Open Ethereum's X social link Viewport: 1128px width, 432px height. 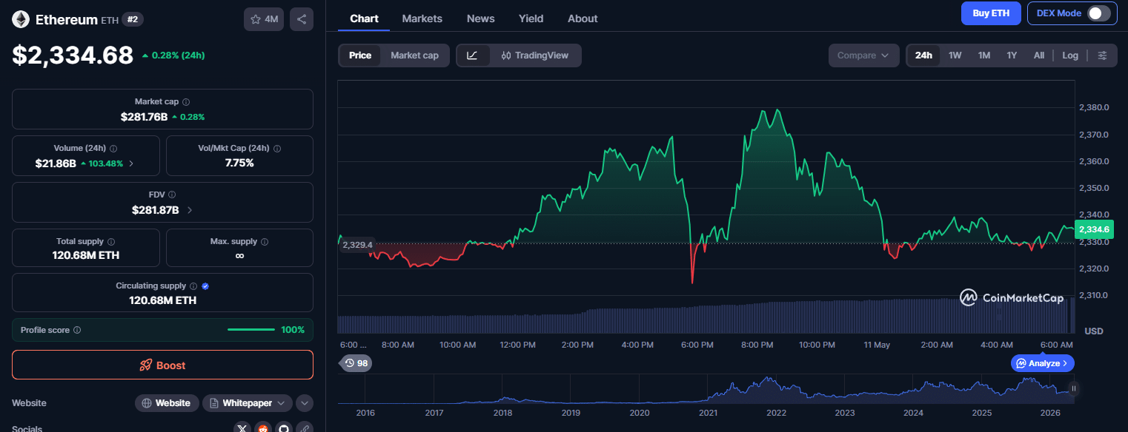click(242, 429)
